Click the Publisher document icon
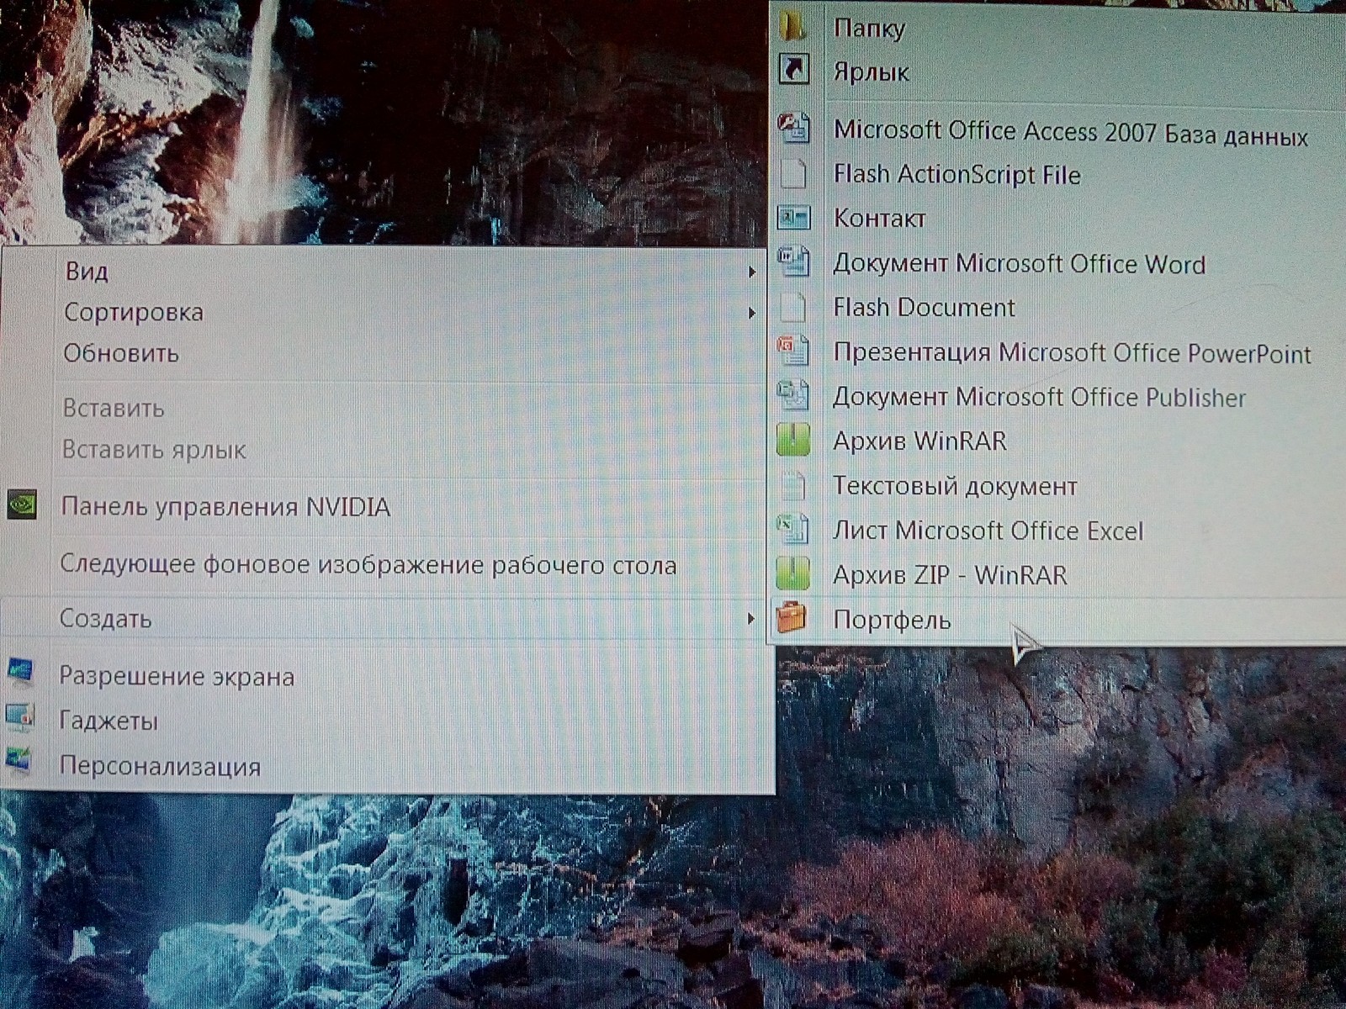This screenshot has width=1346, height=1009. 793,395
